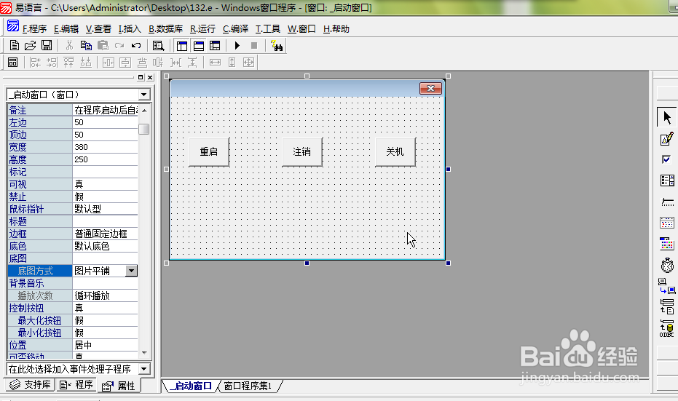Click the 播放次数 value 循环播放
Image resolution: width=678 pixels, height=401 pixels.
(105, 295)
